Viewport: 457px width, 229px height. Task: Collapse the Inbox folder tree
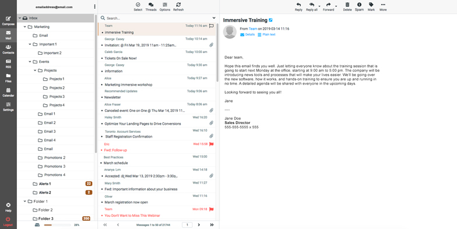pos(20,18)
